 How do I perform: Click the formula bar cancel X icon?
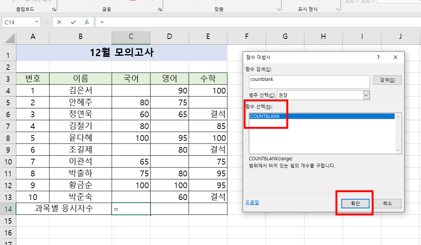coord(59,22)
